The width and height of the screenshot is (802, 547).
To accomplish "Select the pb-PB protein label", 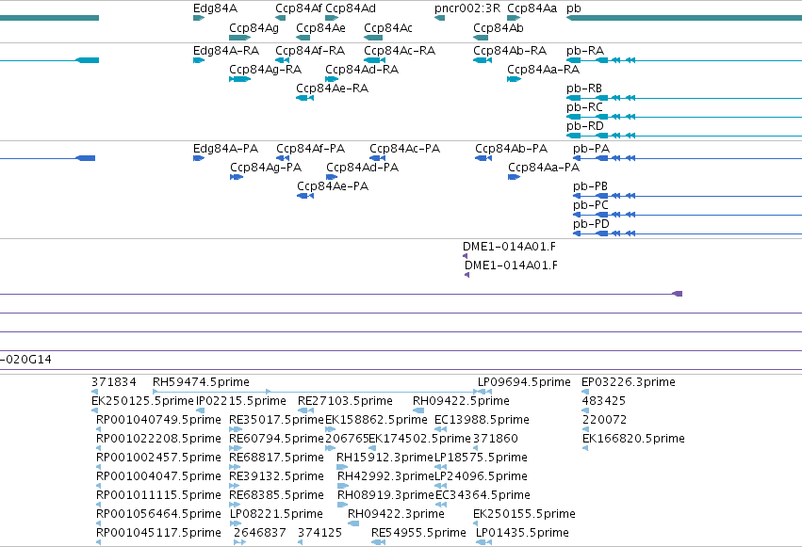I will pyautogui.click(x=590, y=186).
